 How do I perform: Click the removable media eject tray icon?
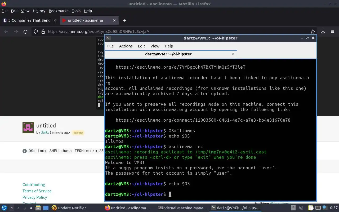click(293, 208)
